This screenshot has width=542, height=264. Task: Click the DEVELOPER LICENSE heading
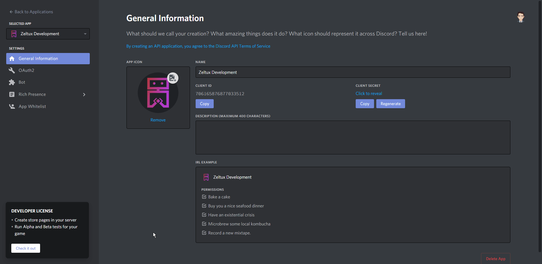pos(32,211)
